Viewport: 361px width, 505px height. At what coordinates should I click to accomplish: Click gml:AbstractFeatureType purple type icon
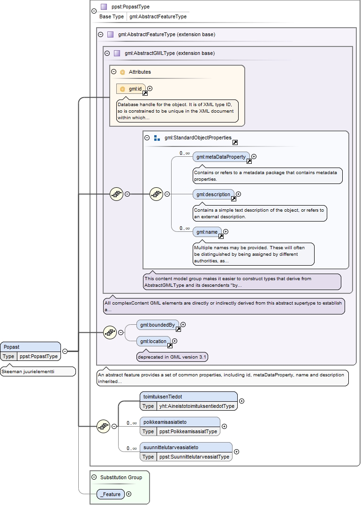pos(110,34)
